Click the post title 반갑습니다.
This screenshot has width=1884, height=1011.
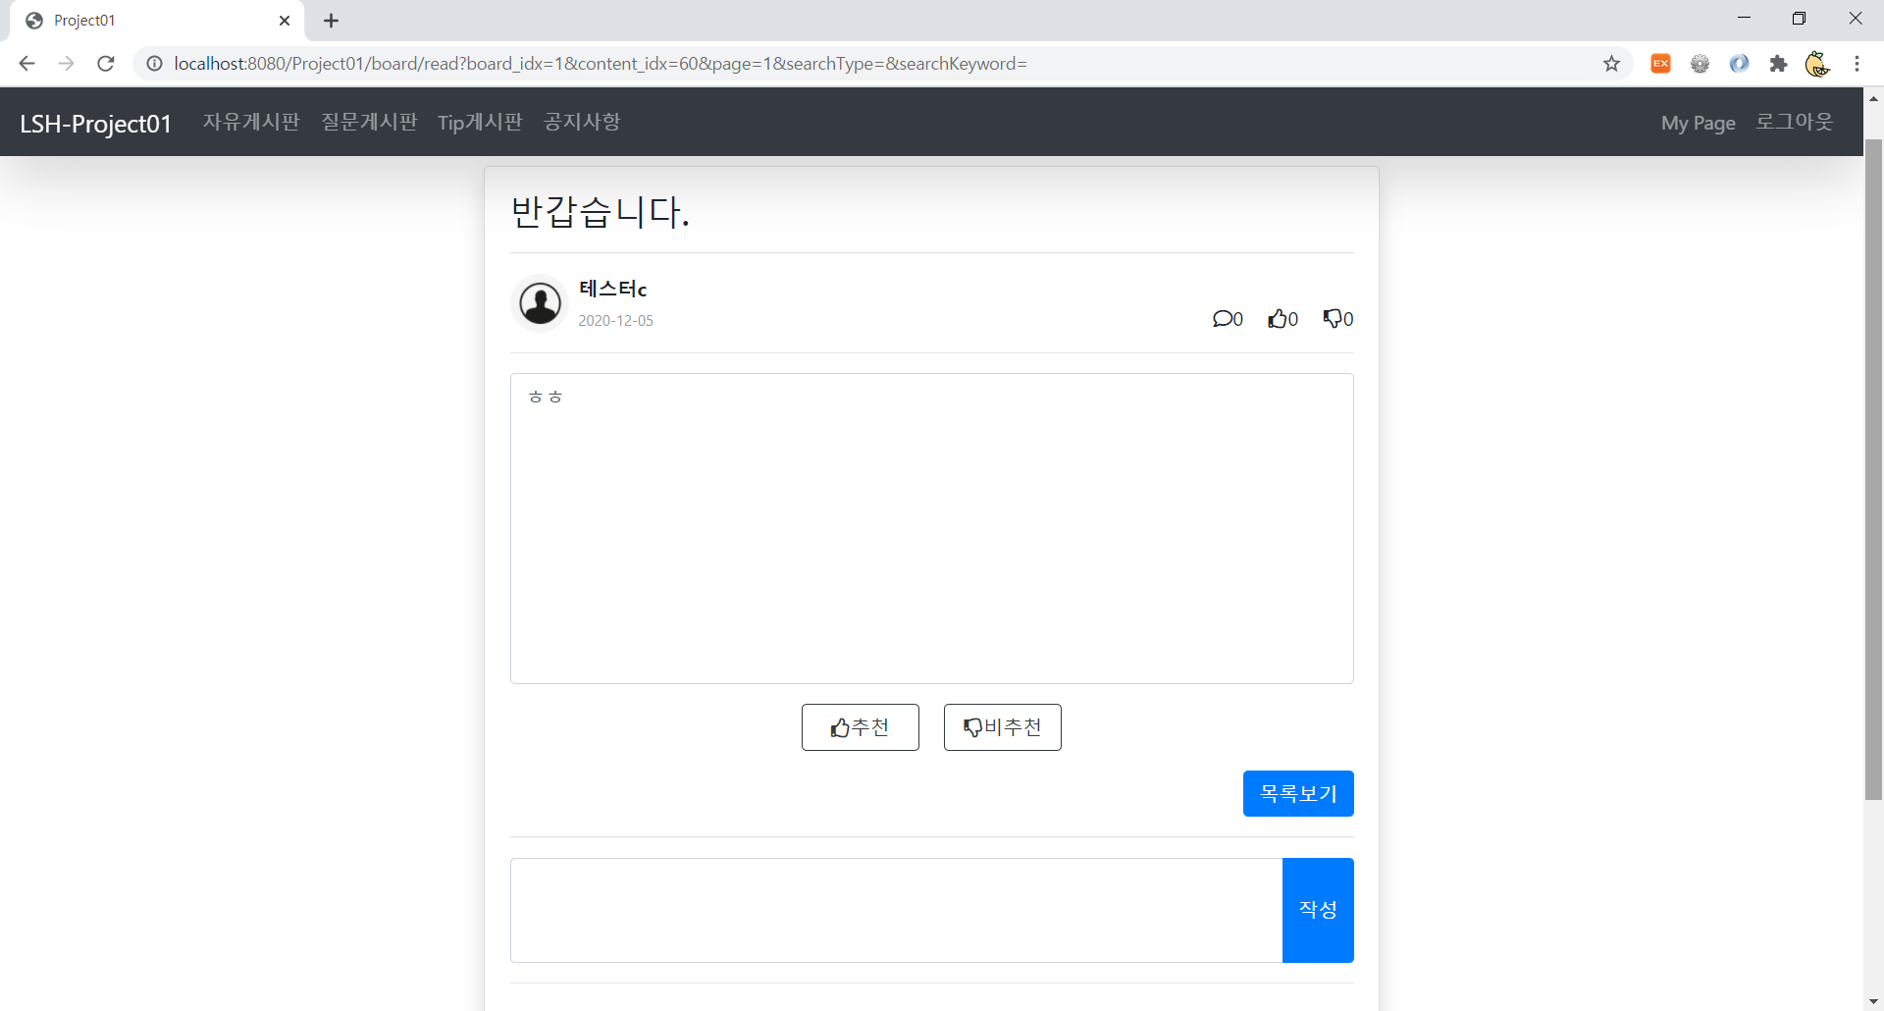pyautogui.click(x=601, y=211)
